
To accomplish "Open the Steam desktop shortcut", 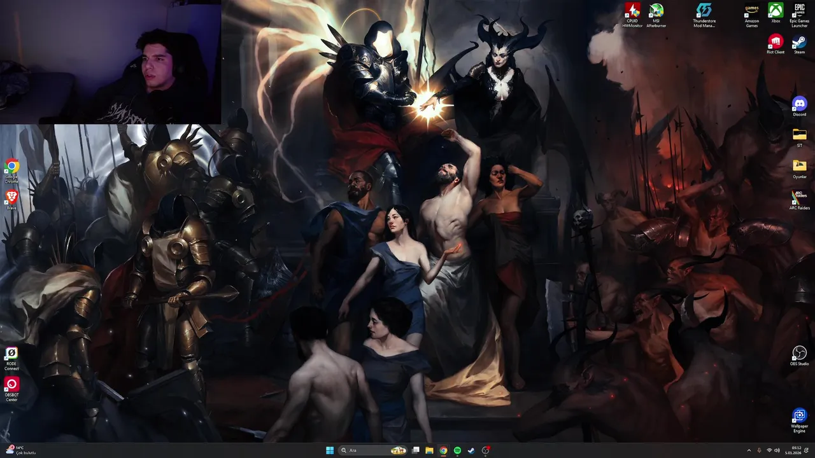I will (x=799, y=45).
